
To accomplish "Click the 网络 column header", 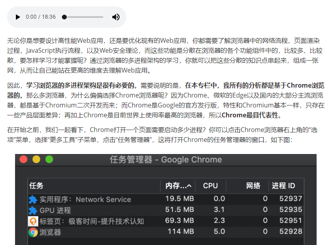I will pos(247,186).
